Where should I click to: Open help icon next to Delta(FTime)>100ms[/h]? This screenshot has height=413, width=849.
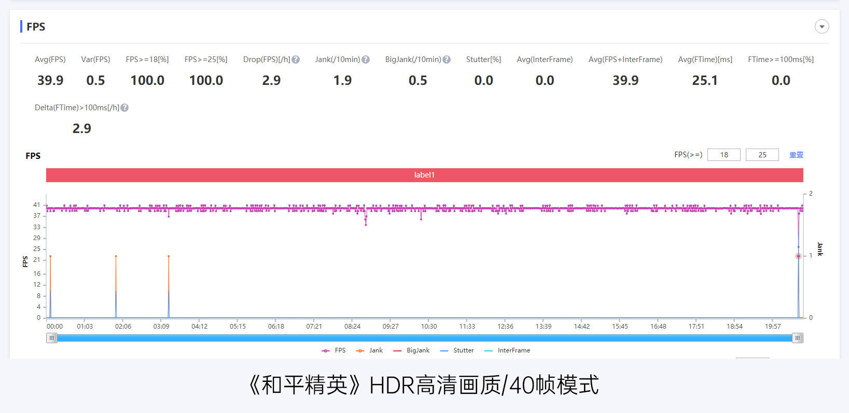coord(124,108)
